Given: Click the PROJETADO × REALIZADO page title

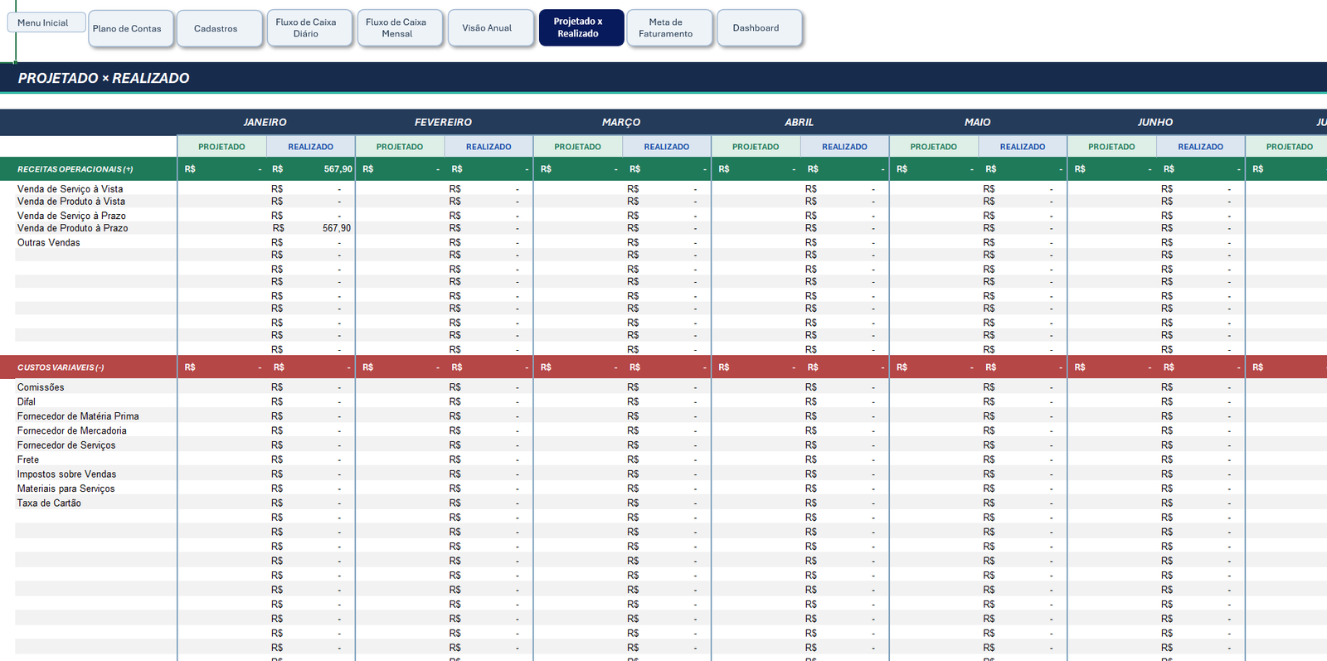Looking at the screenshot, I should coord(104,78).
